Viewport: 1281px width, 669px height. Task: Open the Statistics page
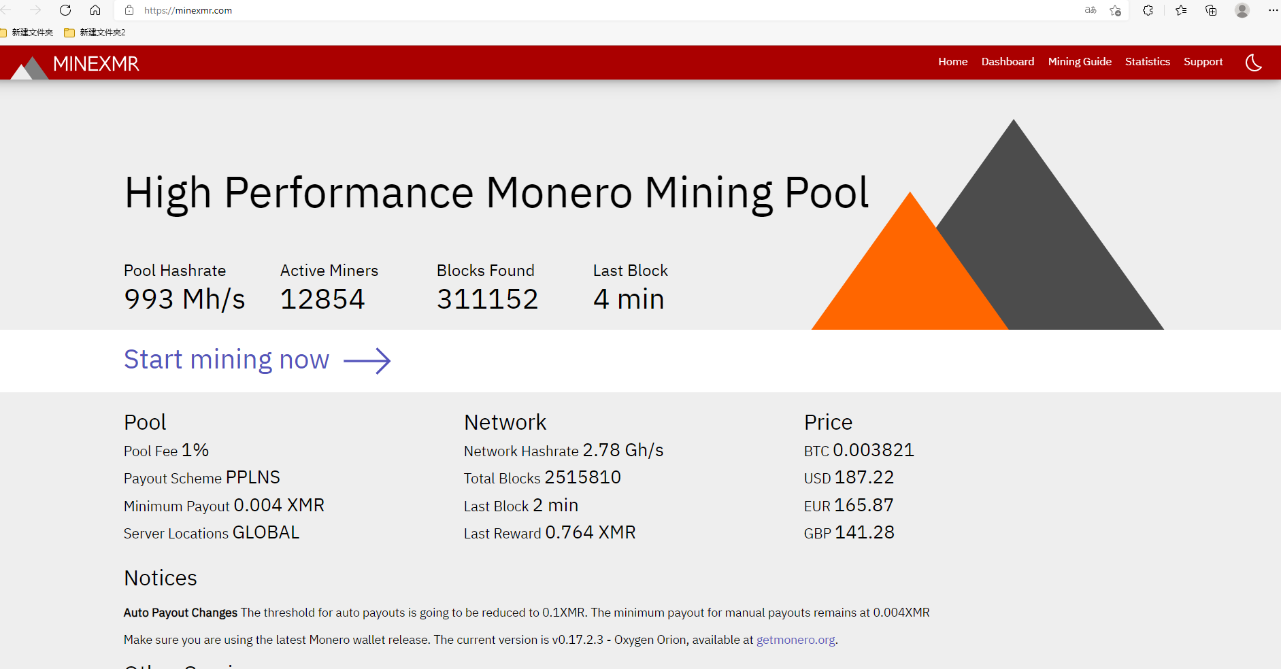tap(1148, 62)
